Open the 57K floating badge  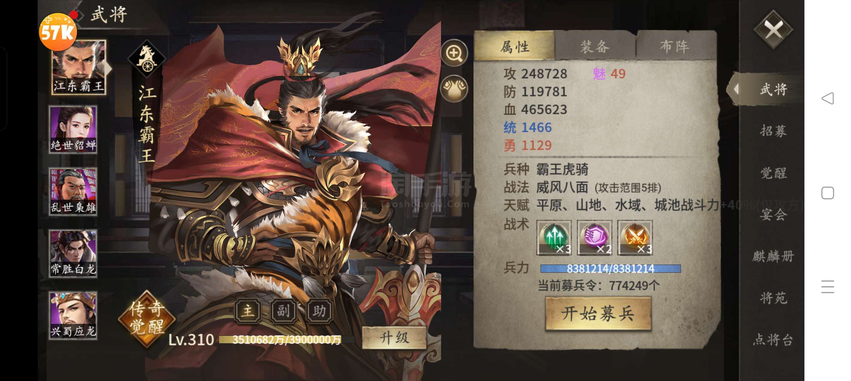(x=58, y=32)
